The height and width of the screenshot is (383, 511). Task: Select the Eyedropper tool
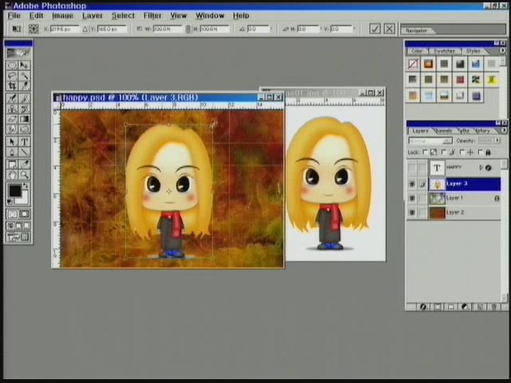[x=24, y=164]
